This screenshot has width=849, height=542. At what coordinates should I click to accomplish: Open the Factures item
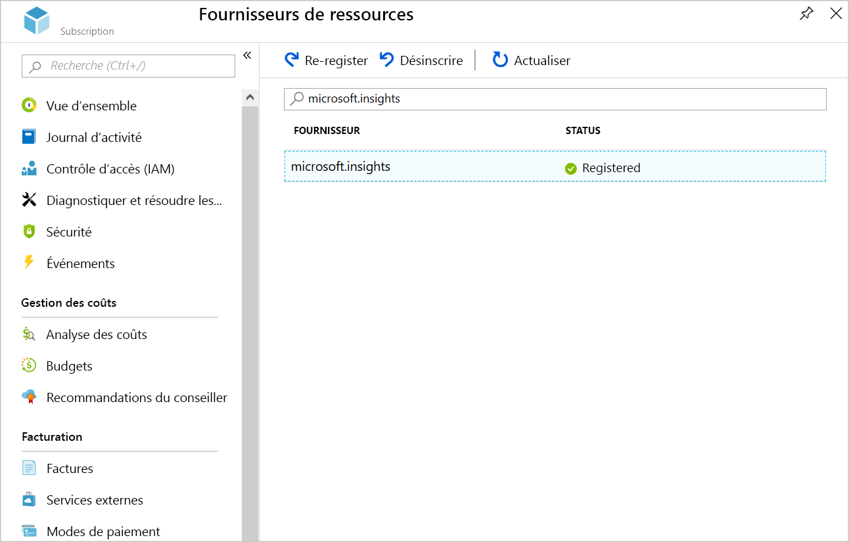click(70, 468)
